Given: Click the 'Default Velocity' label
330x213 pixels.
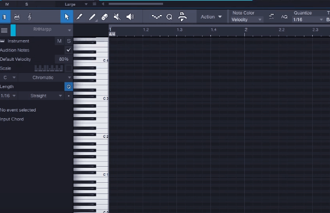Looking at the screenshot, I should [x=16, y=59].
